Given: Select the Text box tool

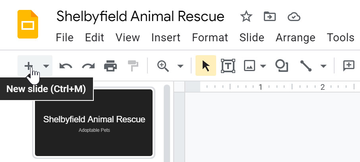Looking at the screenshot, I should 228,66.
